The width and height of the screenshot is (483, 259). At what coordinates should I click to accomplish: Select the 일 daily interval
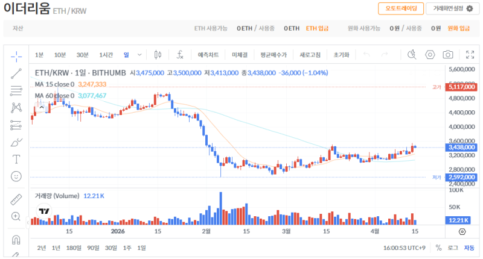[x=126, y=55]
